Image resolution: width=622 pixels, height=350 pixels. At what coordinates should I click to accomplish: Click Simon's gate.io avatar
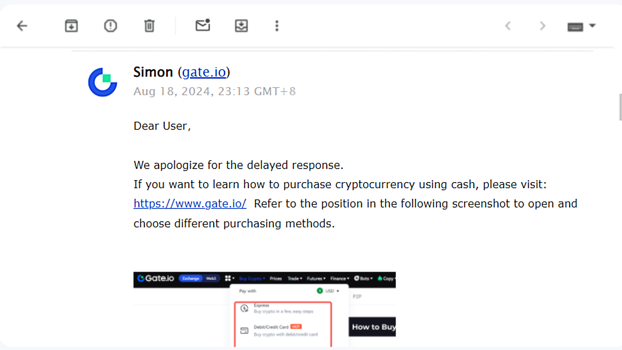point(103,82)
